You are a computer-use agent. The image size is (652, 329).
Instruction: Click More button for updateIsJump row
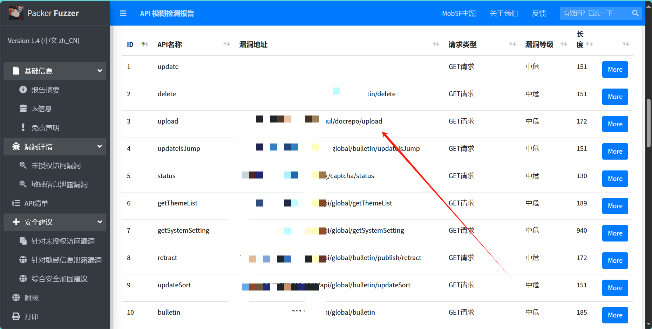(615, 151)
